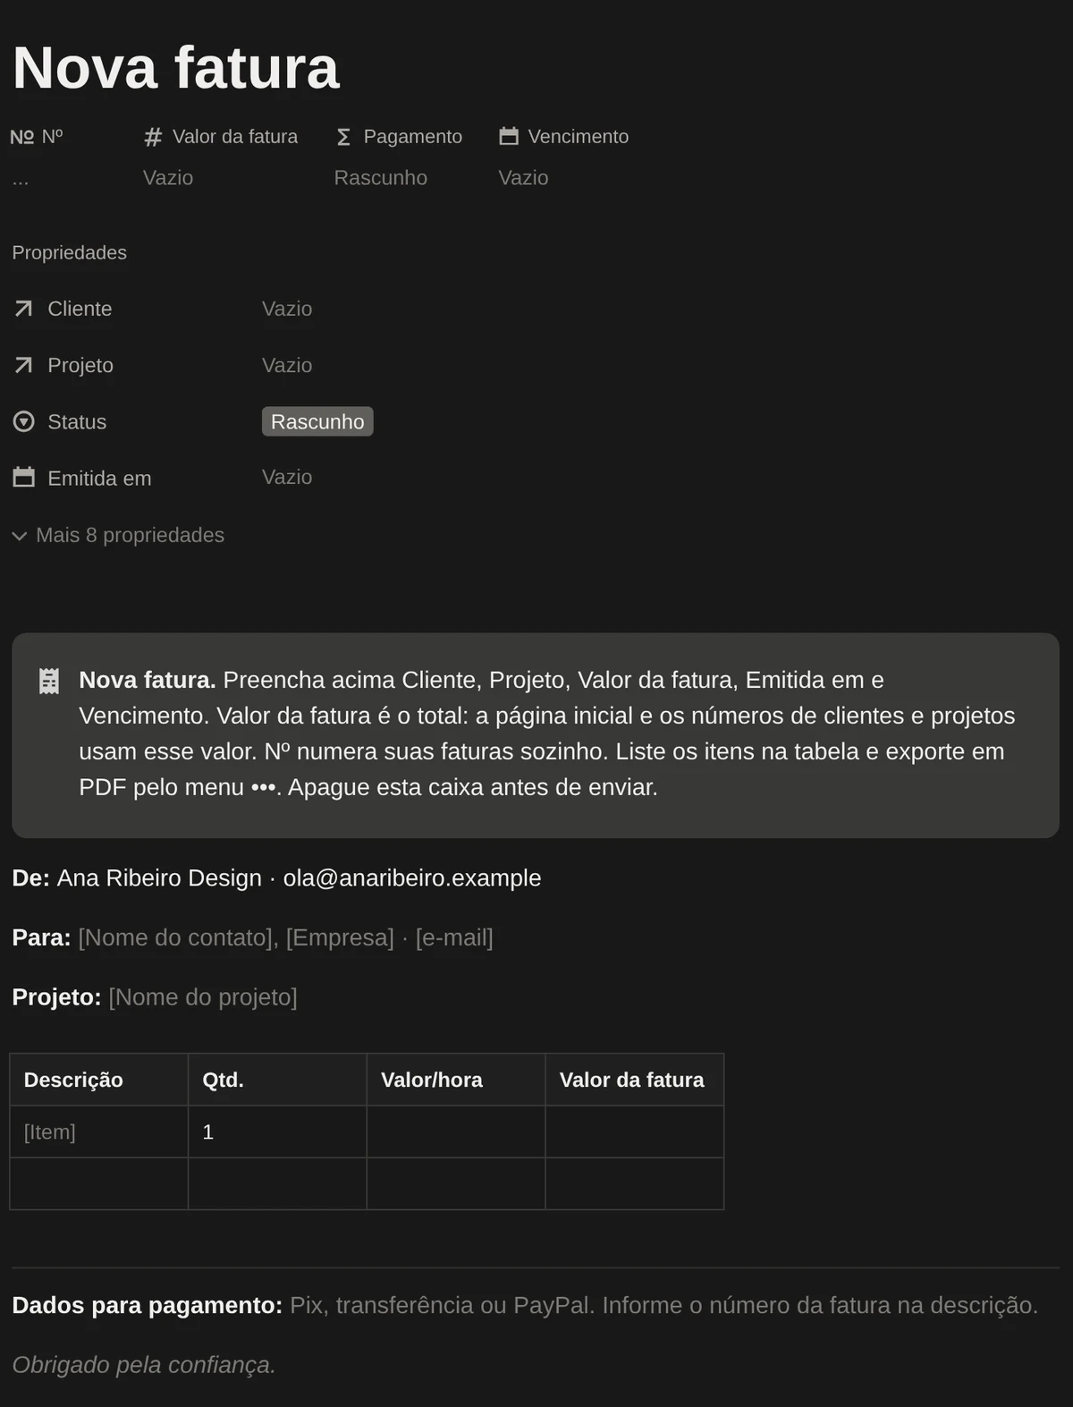Click the sigma icon beside Pagamento
The height and width of the screenshot is (1407, 1073).
[x=343, y=137]
